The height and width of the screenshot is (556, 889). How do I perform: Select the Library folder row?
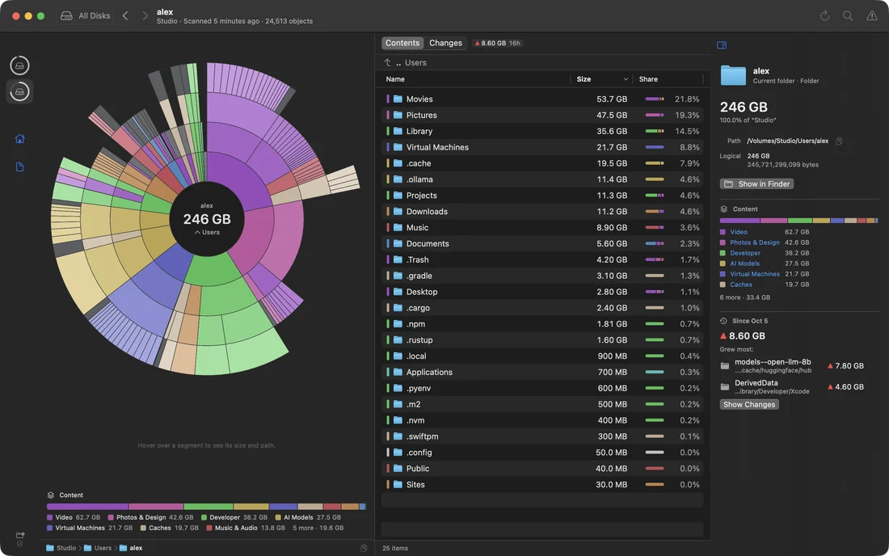pos(542,131)
